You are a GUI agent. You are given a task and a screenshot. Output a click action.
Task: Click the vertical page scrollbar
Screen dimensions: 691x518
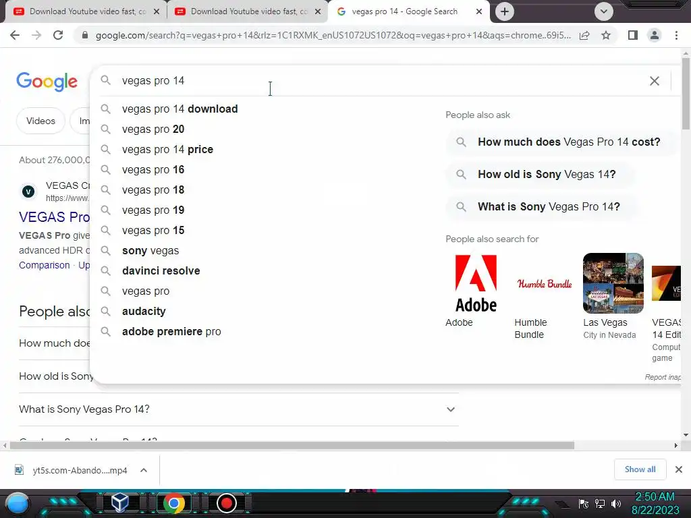[686, 93]
